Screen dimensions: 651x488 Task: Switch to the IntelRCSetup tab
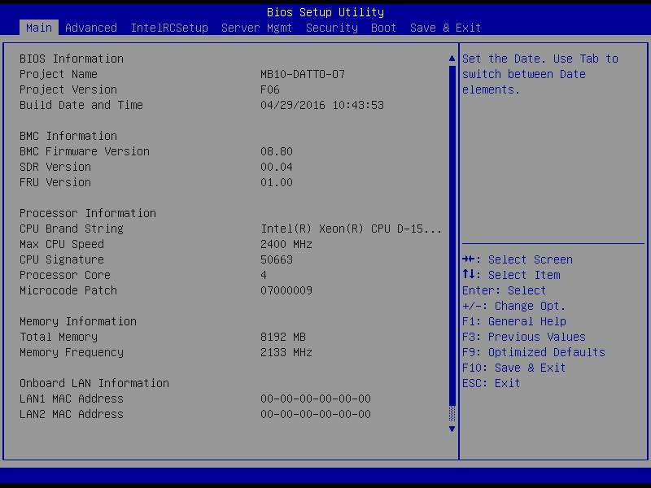[169, 28]
